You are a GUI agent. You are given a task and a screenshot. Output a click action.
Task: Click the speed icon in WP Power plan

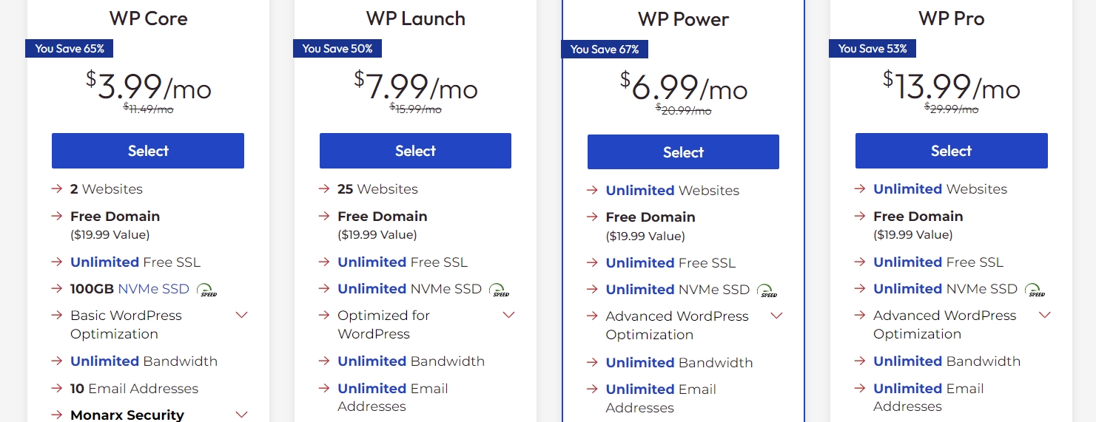pyautogui.click(x=768, y=290)
